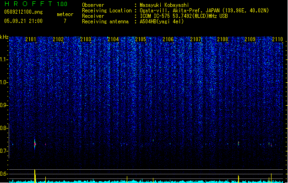This screenshot has height=183, width=288.
Task: Click the 1.0 kHz axis label
Action: pos(4,82)
